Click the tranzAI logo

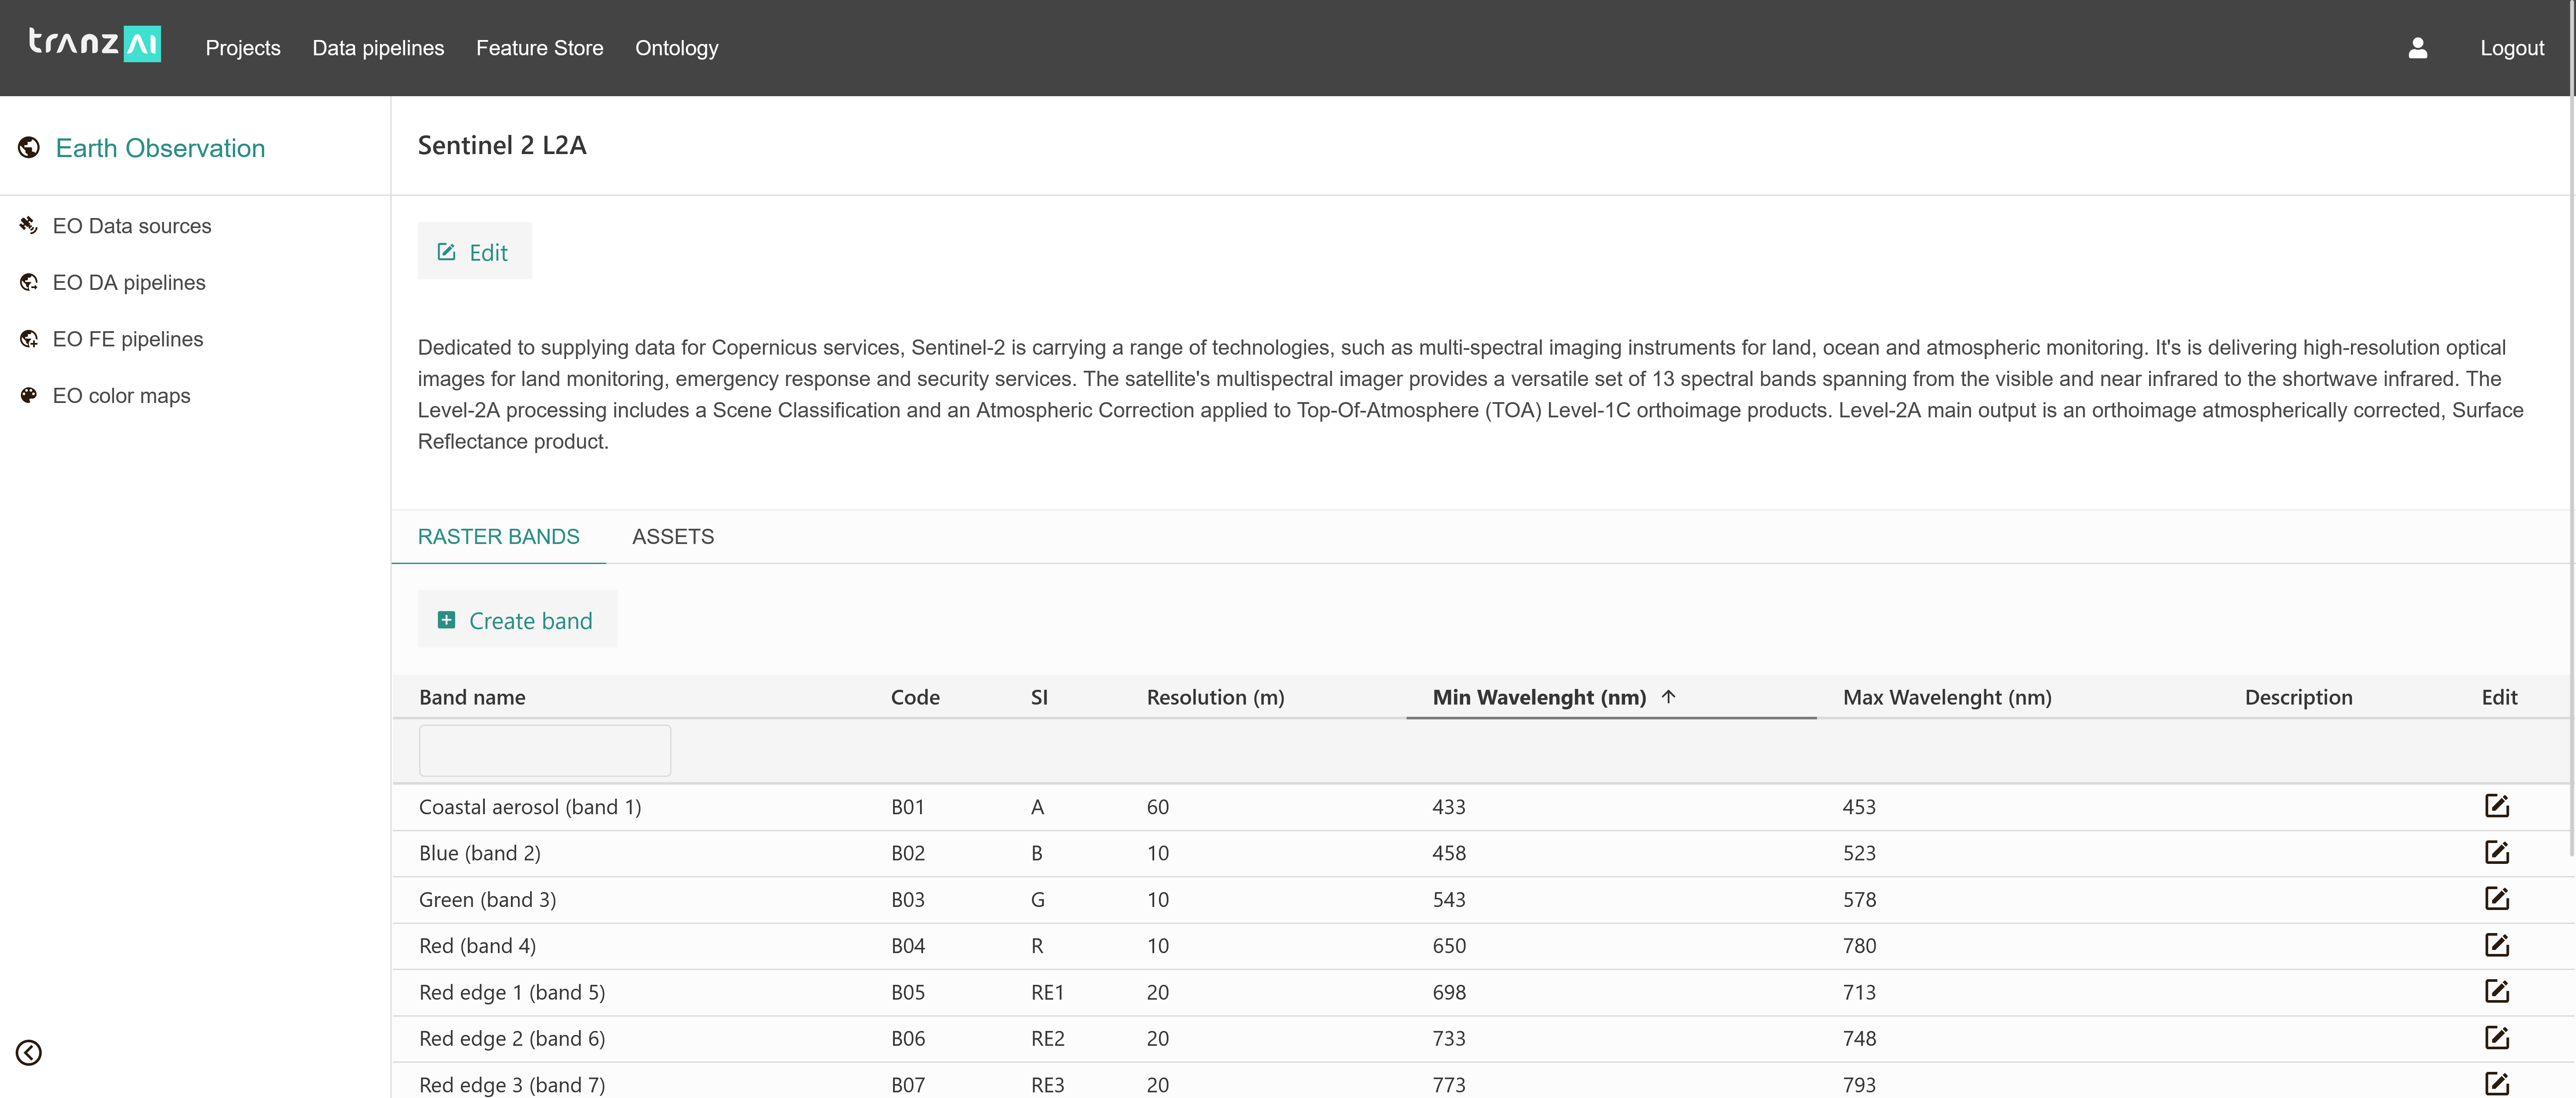(95, 43)
